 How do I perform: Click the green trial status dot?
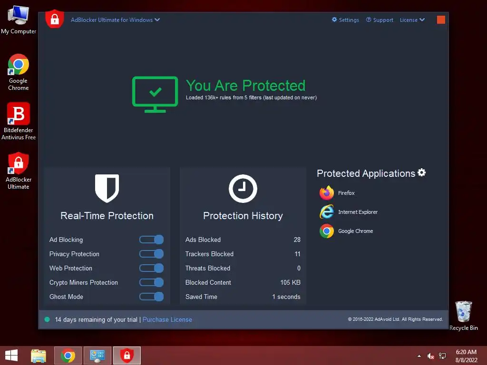click(x=47, y=319)
